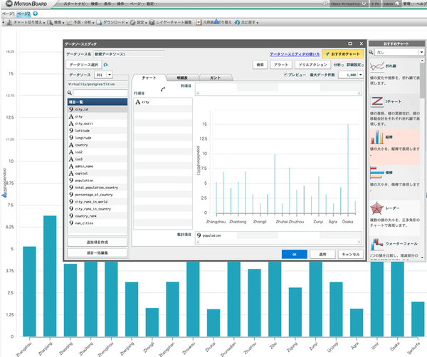
Task: Select the 折れ線 line chart icon
Action: coord(378,68)
